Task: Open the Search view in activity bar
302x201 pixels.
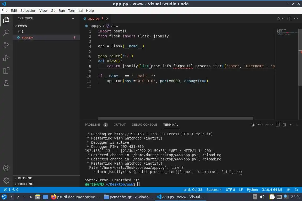Action: 6,32
